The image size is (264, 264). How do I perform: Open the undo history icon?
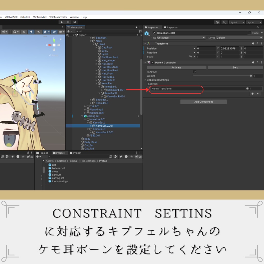(x=217, y=22)
